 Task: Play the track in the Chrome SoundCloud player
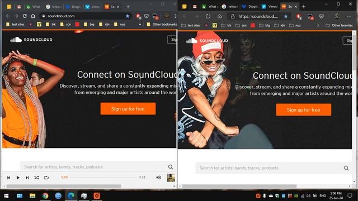18,178
